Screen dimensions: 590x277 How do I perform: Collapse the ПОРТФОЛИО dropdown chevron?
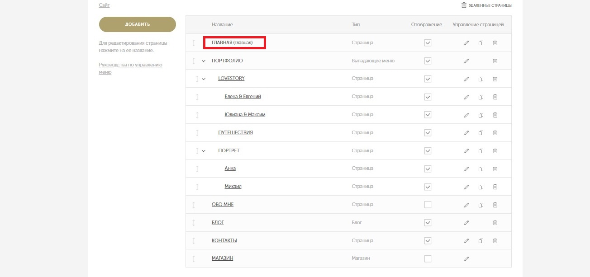pyautogui.click(x=204, y=61)
